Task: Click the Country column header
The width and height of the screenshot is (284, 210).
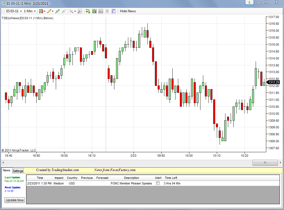Action: point(72,178)
